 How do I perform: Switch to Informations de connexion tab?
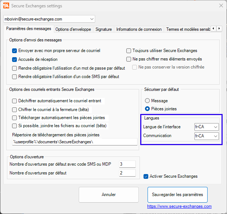tap(139, 29)
